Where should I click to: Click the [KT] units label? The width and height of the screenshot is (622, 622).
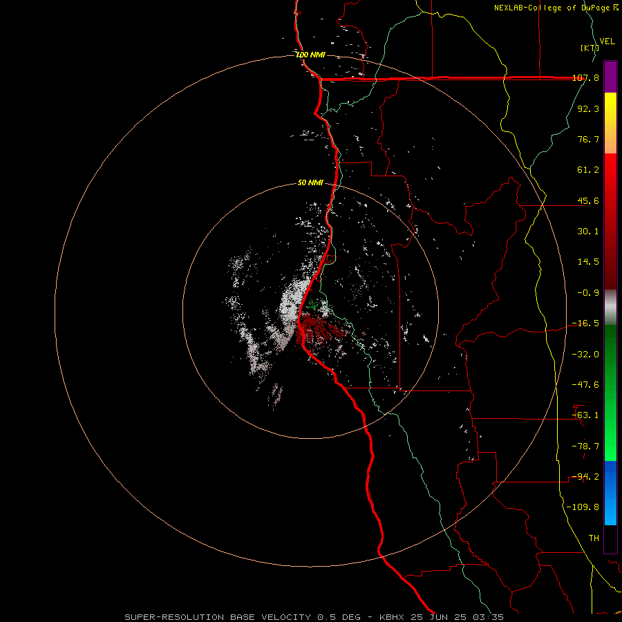tap(590, 48)
